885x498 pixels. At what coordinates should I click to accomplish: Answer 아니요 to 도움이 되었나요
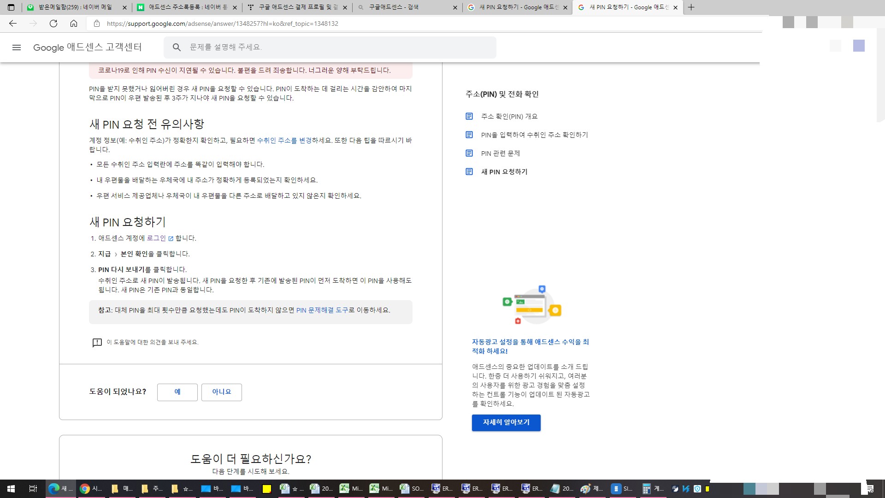pyautogui.click(x=222, y=392)
